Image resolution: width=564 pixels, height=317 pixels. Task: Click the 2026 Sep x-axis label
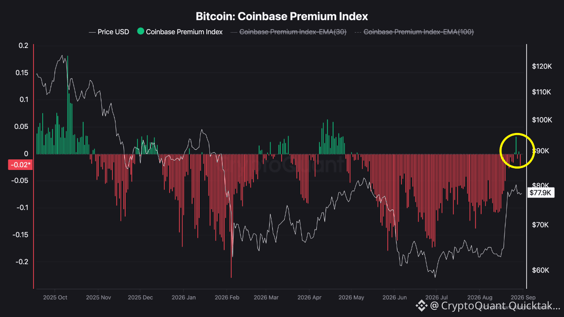pyautogui.click(x=523, y=298)
